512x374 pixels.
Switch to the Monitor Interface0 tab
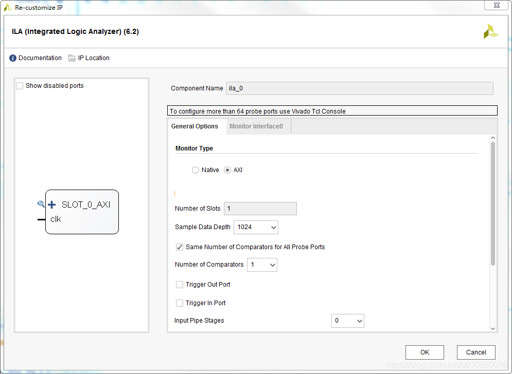click(256, 126)
